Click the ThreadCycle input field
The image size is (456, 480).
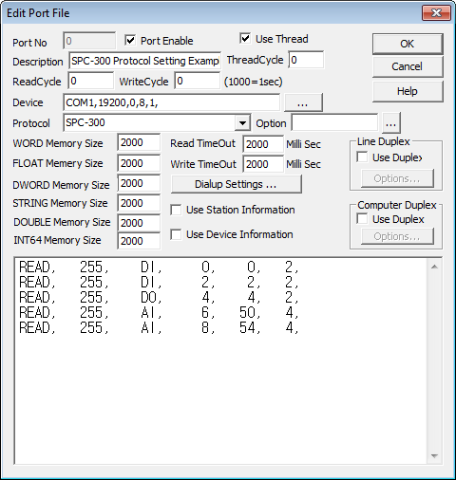click(x=306, y=60)
